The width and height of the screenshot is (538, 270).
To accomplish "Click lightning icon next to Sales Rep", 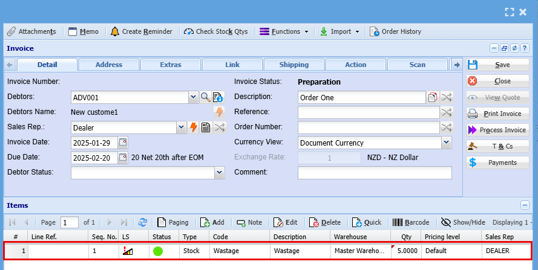I will point(193,127).
